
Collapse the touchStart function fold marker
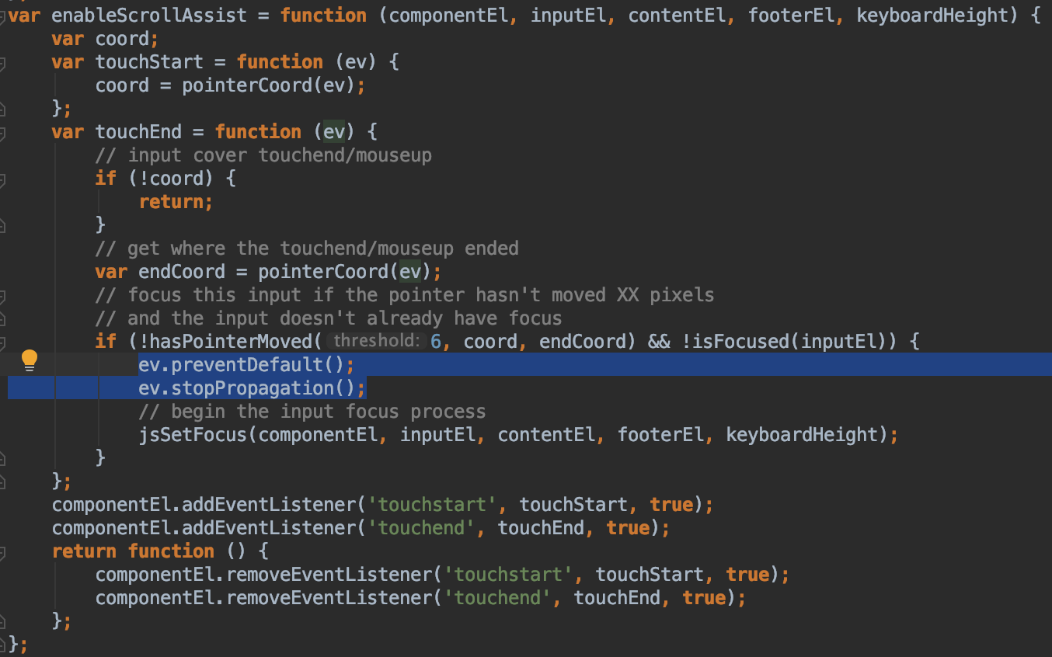click(2, 63)
